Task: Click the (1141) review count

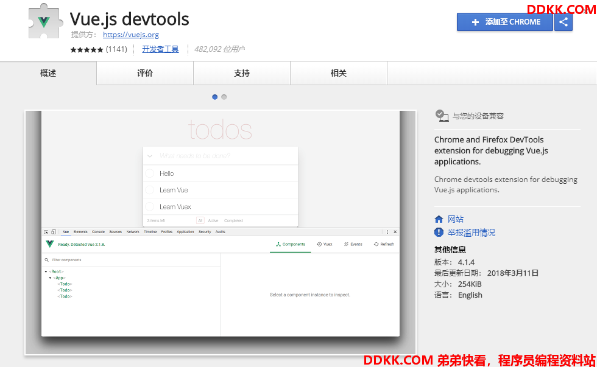Action: click(116, 49)
